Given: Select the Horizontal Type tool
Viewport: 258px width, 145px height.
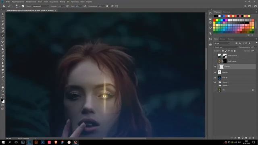Looking at the screenshot, I should [x=3, y=73].
